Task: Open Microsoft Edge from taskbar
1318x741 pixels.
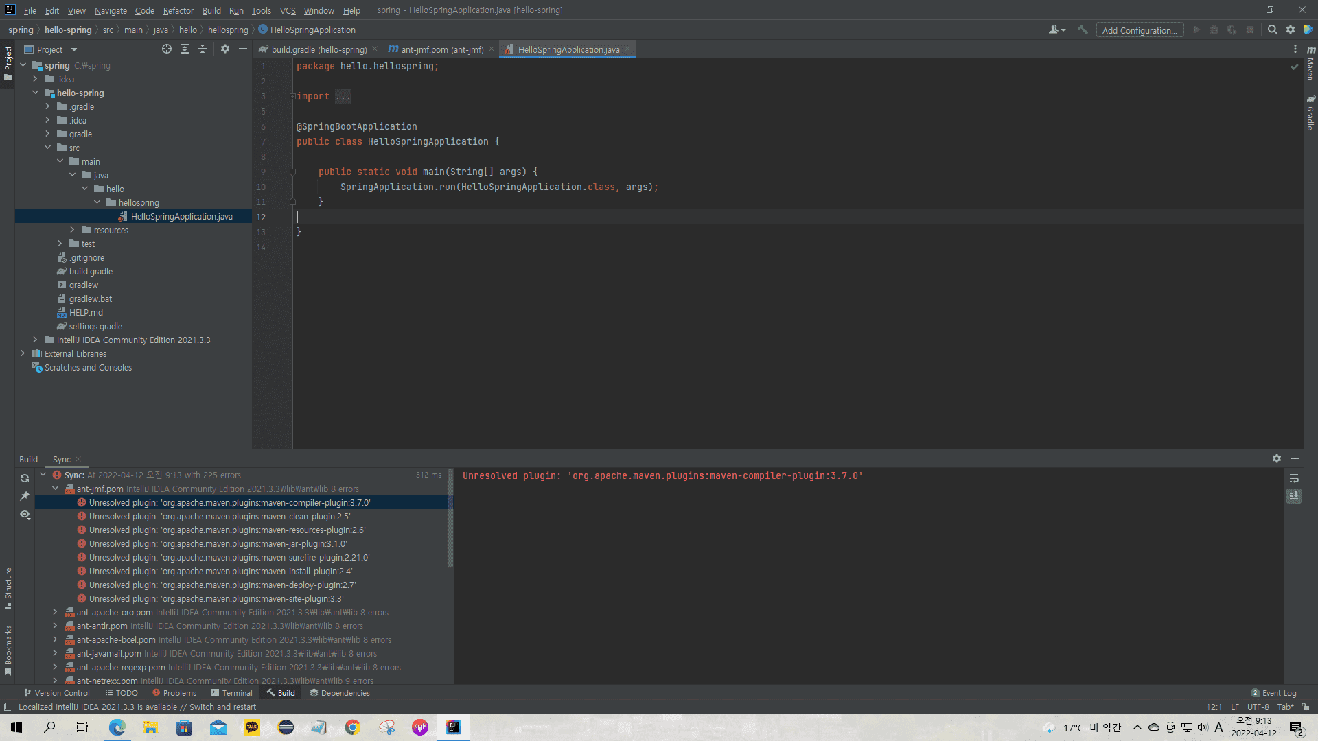Action: [x=117, y=727]
